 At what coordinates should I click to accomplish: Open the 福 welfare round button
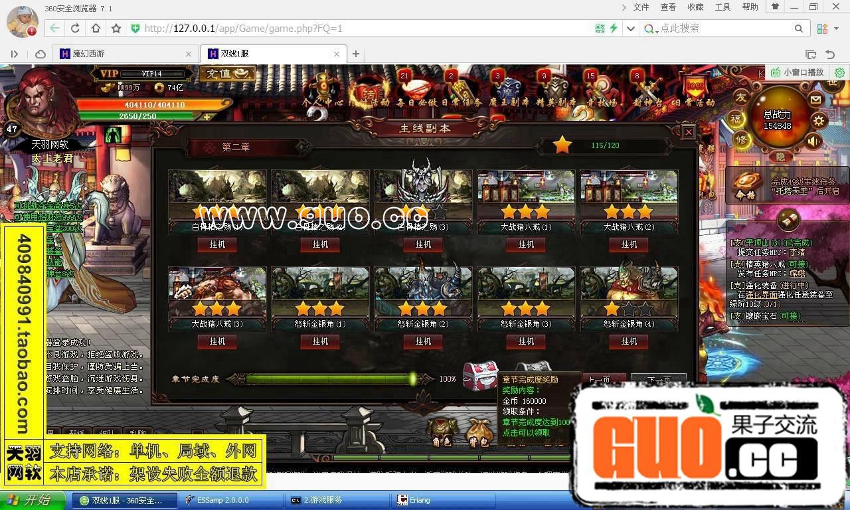pos(736,119)
